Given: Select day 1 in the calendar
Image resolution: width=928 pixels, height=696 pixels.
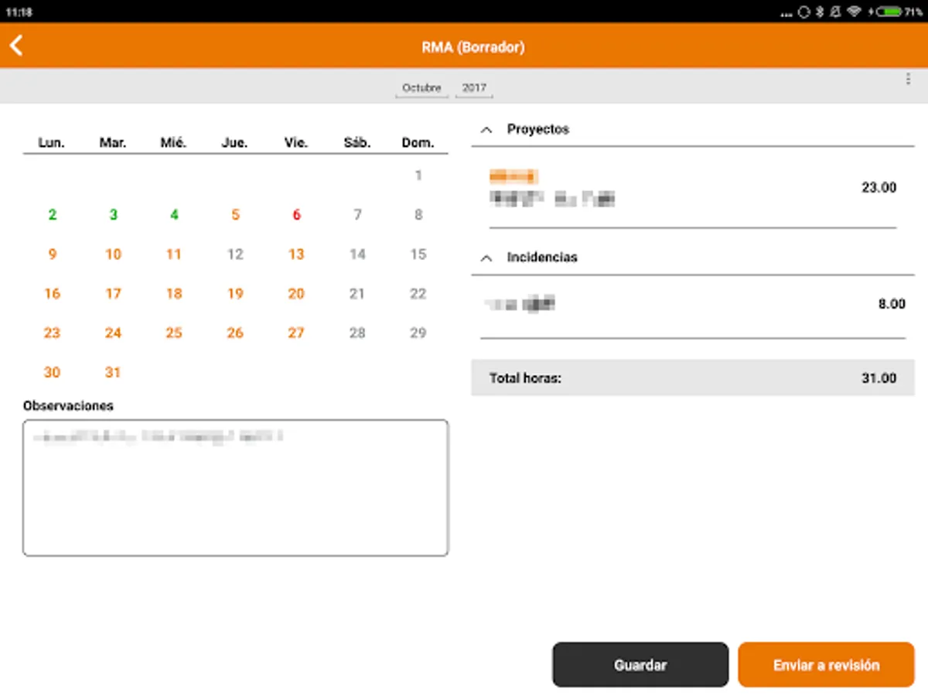Looking at the screenshot, I should 418,176.
